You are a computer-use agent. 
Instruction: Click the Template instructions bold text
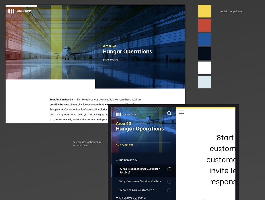63,99
